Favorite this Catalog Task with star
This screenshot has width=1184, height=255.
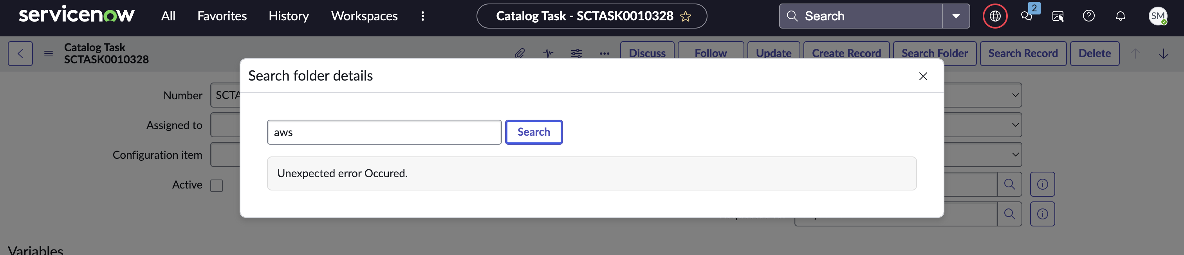685,16
